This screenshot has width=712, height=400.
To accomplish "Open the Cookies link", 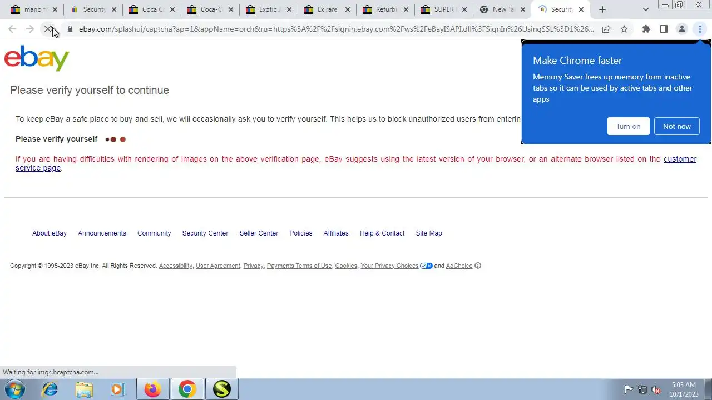I will tap(346, 266).
